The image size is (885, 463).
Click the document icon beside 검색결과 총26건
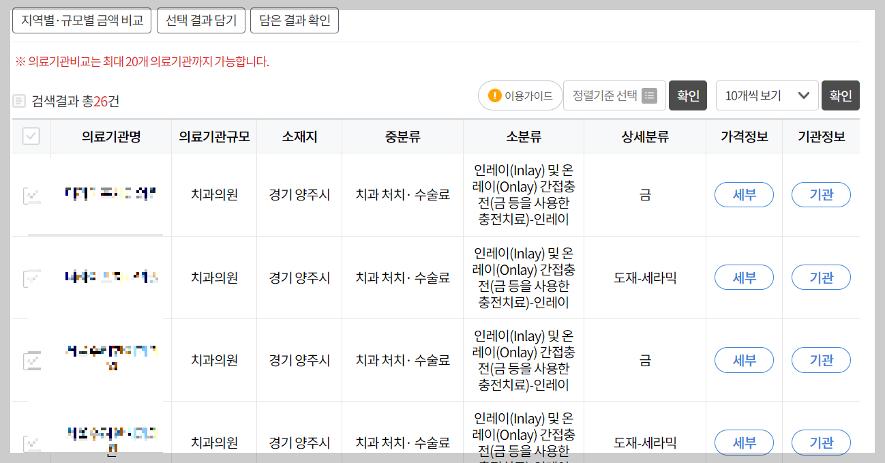click(19, 102)
